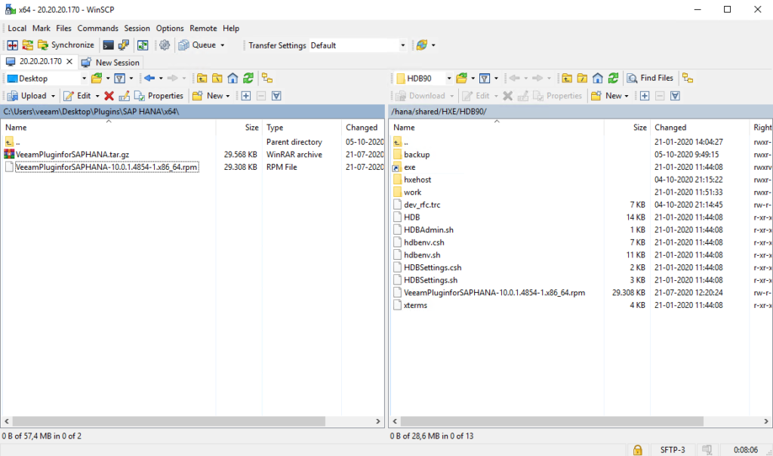Screen dimensions: 773x456
Task: Open the Local menu
Action: (17, 29)
